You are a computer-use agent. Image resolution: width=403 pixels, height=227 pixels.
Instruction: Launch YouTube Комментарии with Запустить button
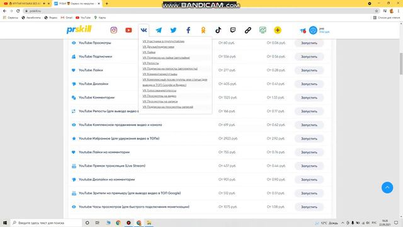[x=309, y=98]
